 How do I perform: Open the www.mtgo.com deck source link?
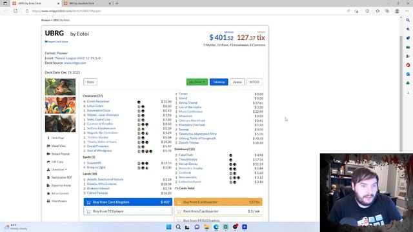pyautogui.click(x=75, y=63)
